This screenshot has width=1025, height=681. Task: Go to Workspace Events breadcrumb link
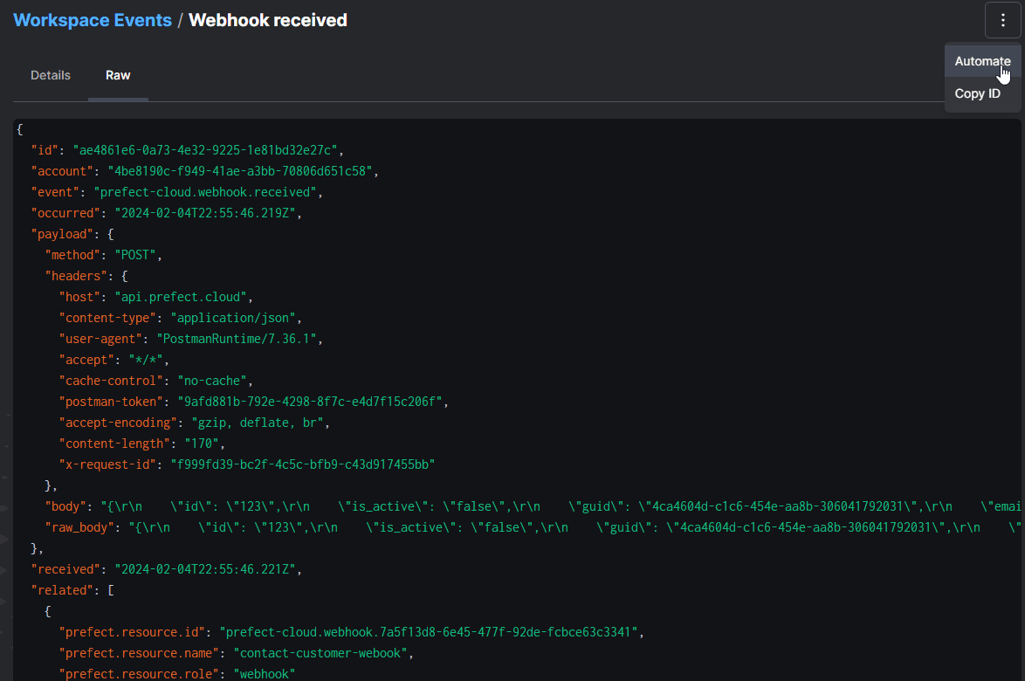[93, 20]
